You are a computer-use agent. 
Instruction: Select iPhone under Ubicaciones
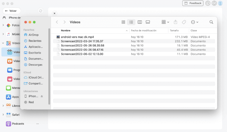31,96
